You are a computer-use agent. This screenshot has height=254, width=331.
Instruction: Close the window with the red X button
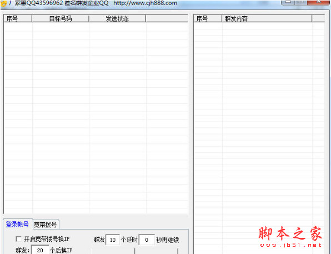(319, 2)
